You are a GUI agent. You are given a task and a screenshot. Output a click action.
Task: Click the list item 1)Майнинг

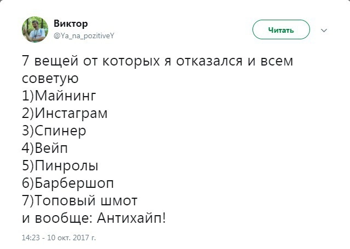[59, 96]
